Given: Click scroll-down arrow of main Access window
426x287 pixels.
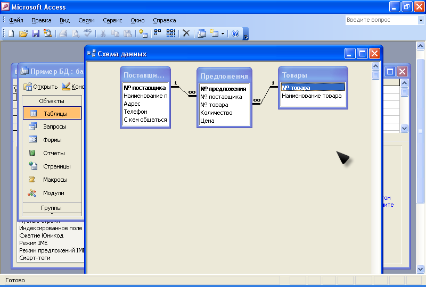Looking at the screenshot, I should pyautogui.click(x=420, y=269).
